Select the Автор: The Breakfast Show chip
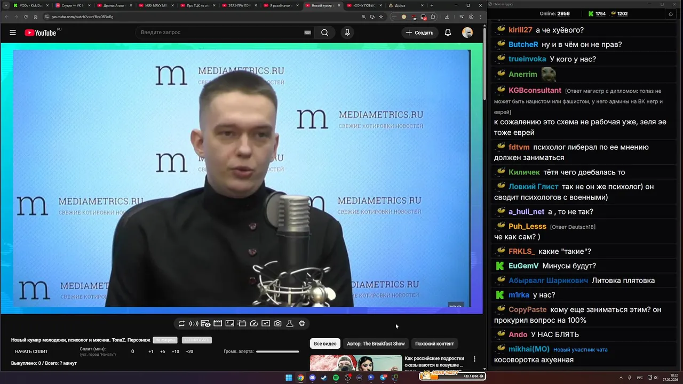Viewport: 683px width, 384px height. [376, 343]
